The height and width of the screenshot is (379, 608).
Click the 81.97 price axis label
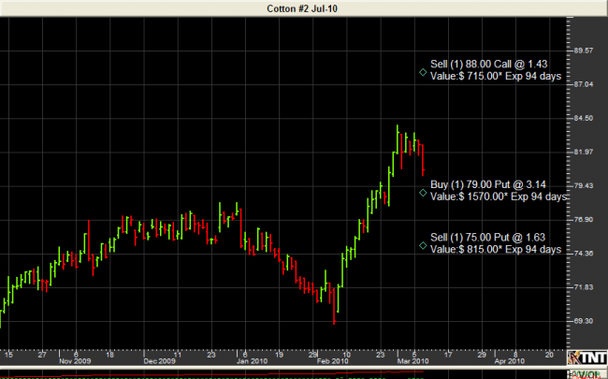(583, 152)
